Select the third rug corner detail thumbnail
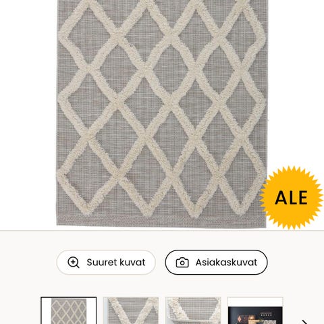 [193, 310]
